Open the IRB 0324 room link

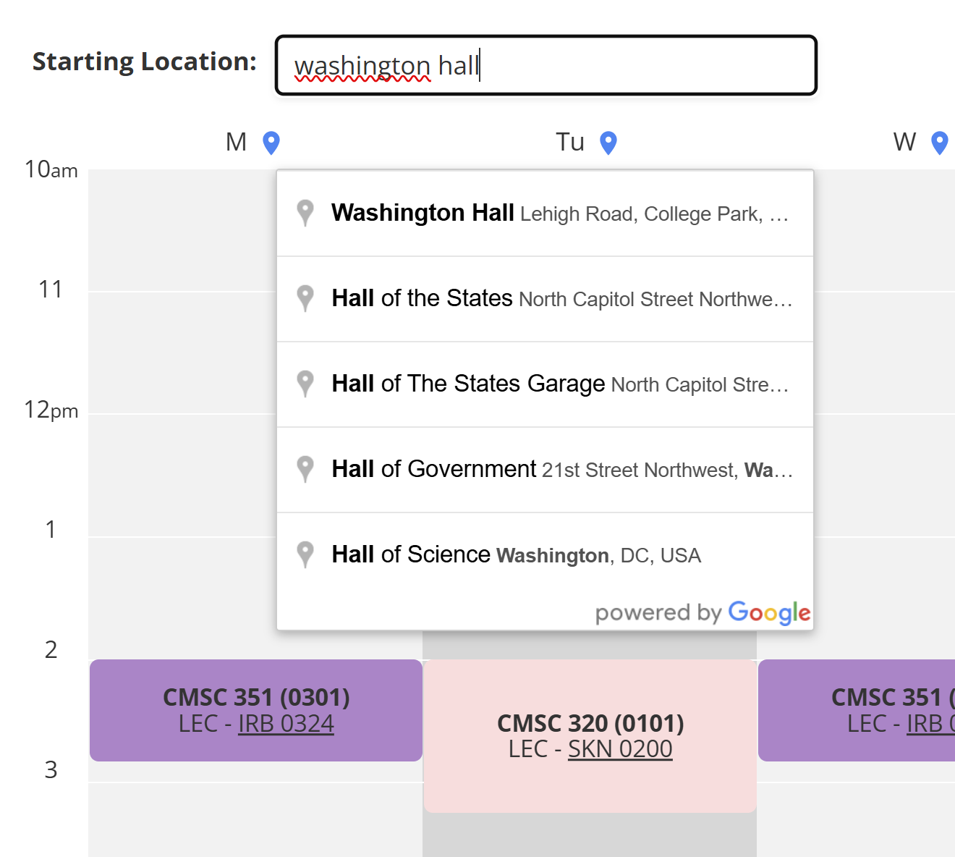pos(286,723)
